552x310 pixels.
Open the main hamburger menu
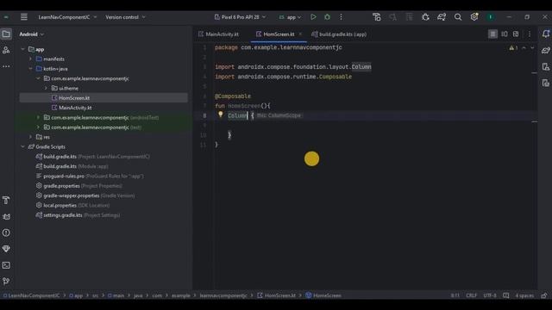click(x=23, y=17)
